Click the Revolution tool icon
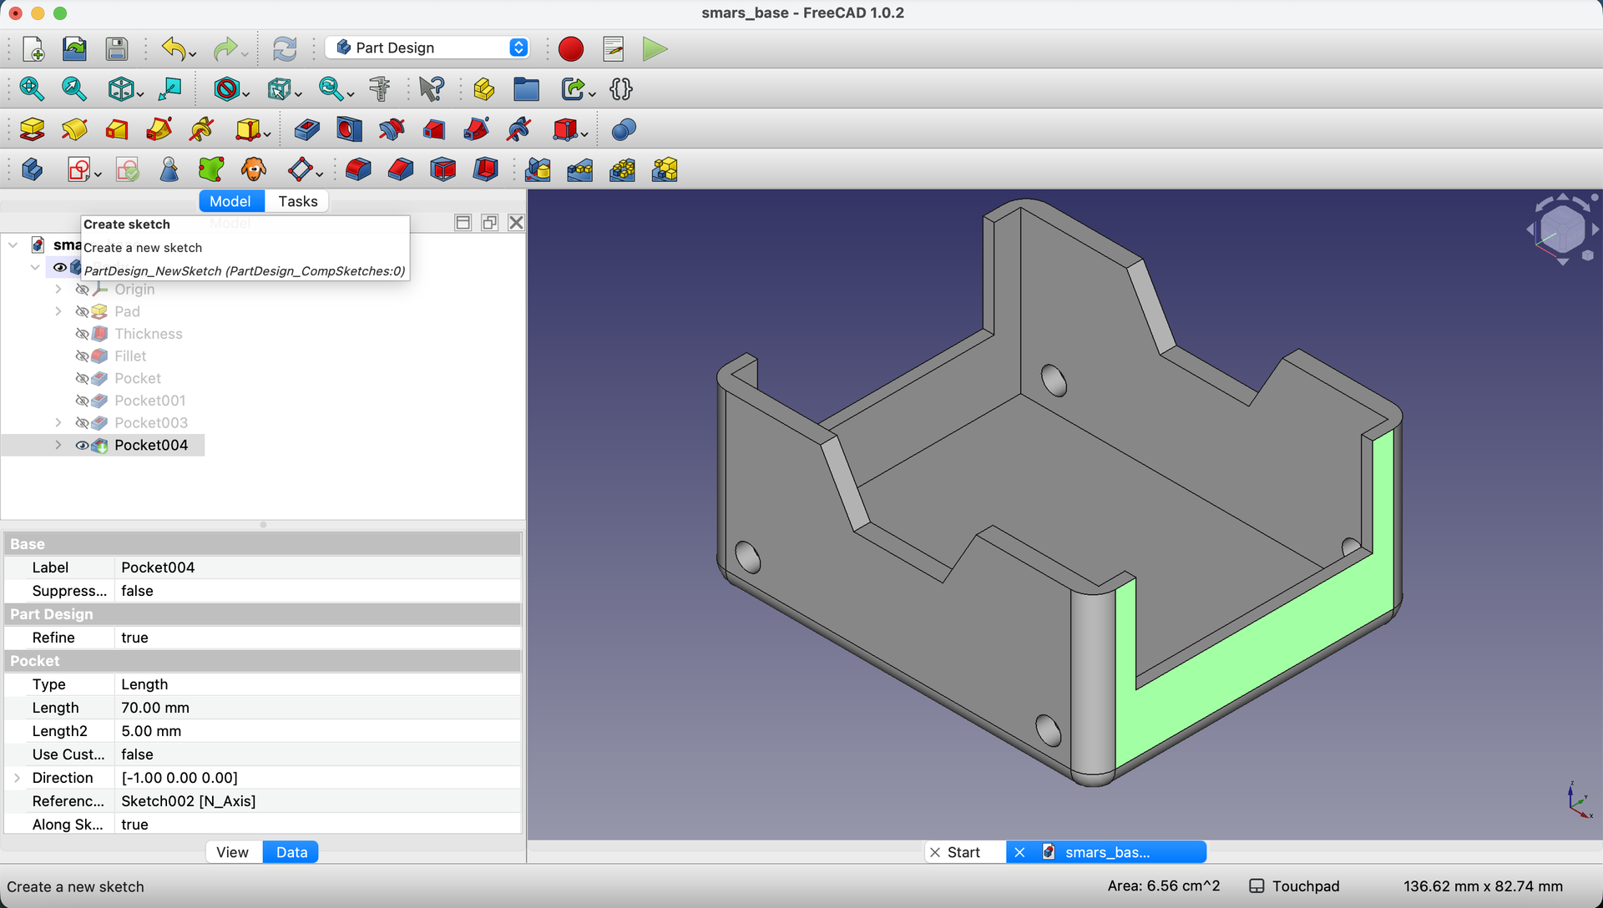 pyautogui.click(x=74, y=129)
